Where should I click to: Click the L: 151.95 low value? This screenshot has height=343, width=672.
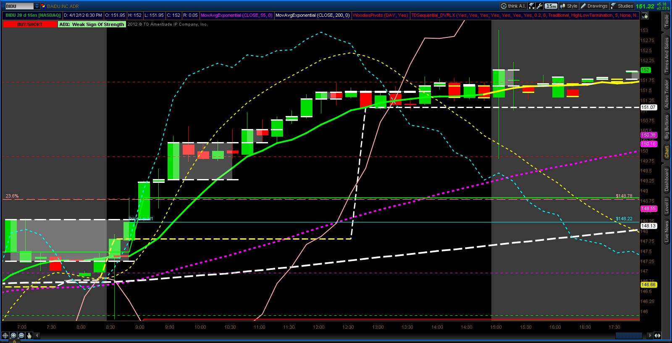(x=155, y=15)
